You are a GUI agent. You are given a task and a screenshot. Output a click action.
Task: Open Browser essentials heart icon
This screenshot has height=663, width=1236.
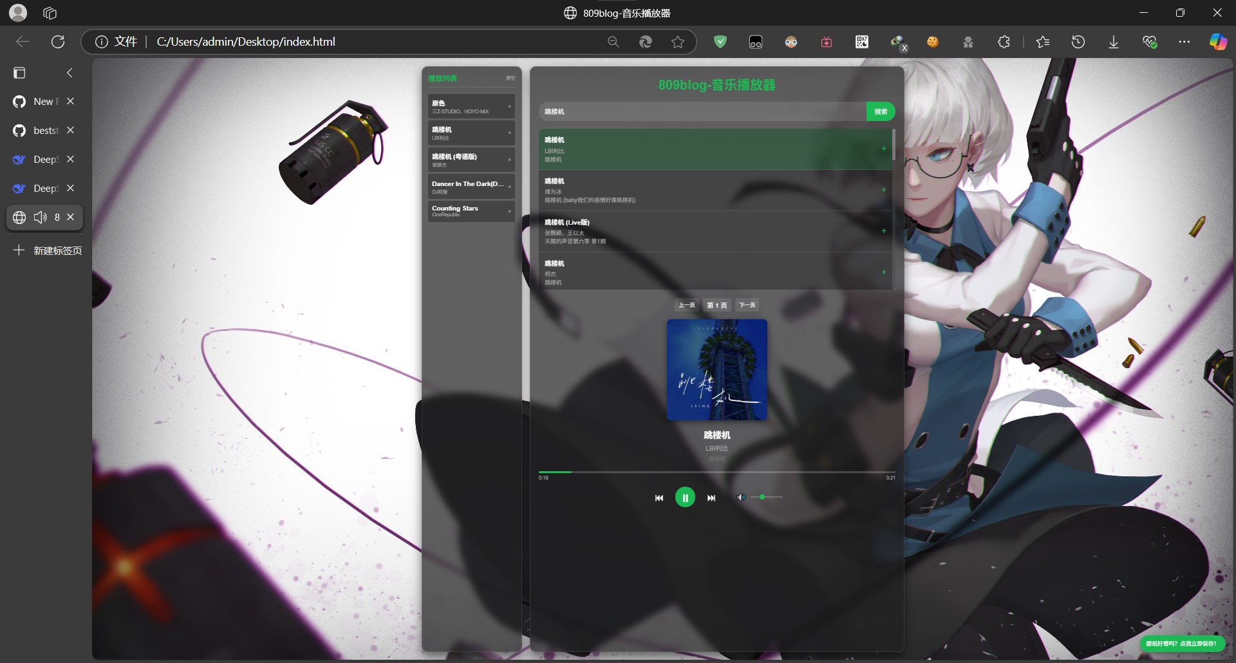coord(1150,42)
